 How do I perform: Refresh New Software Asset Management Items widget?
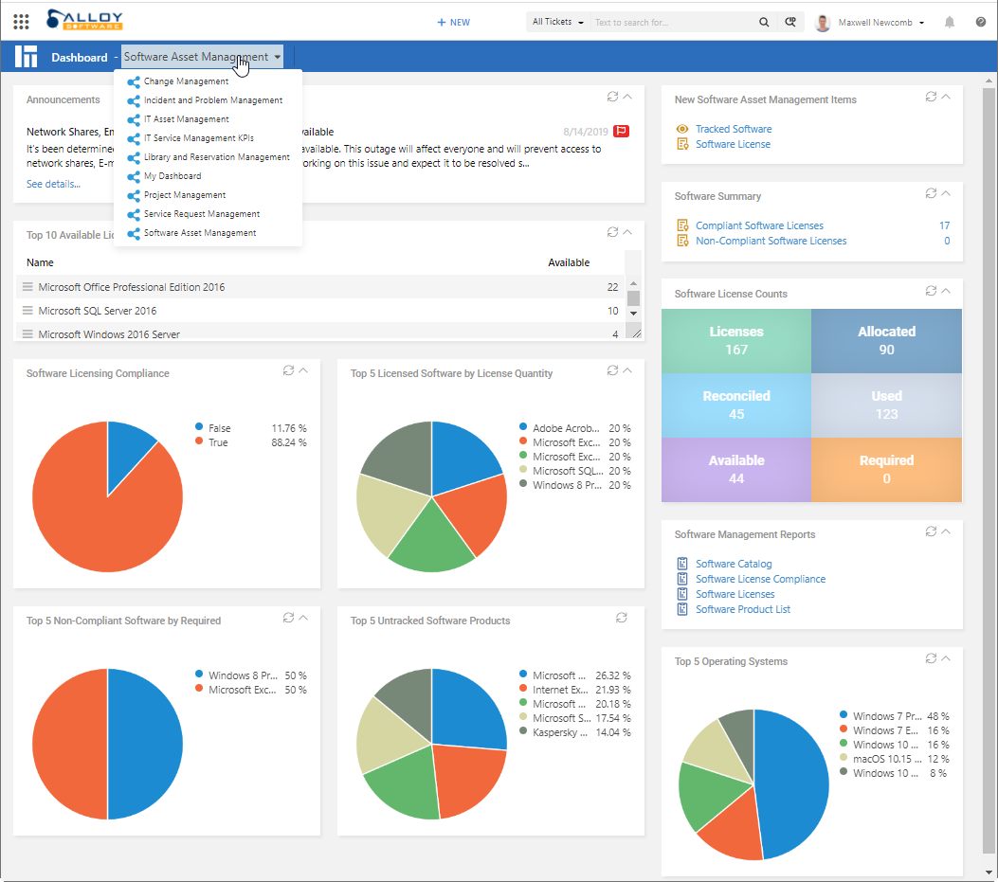point(931,97)
